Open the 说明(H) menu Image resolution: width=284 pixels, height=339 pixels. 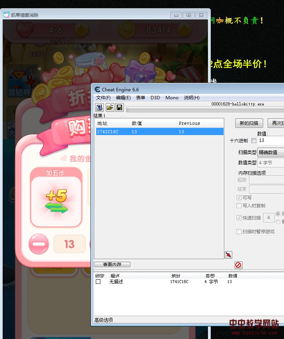click(x=192, y=98)
